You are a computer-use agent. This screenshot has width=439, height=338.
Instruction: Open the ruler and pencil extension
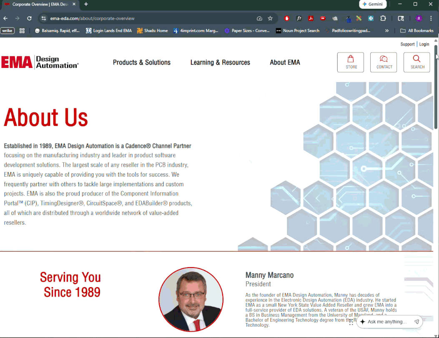[359, 18]
